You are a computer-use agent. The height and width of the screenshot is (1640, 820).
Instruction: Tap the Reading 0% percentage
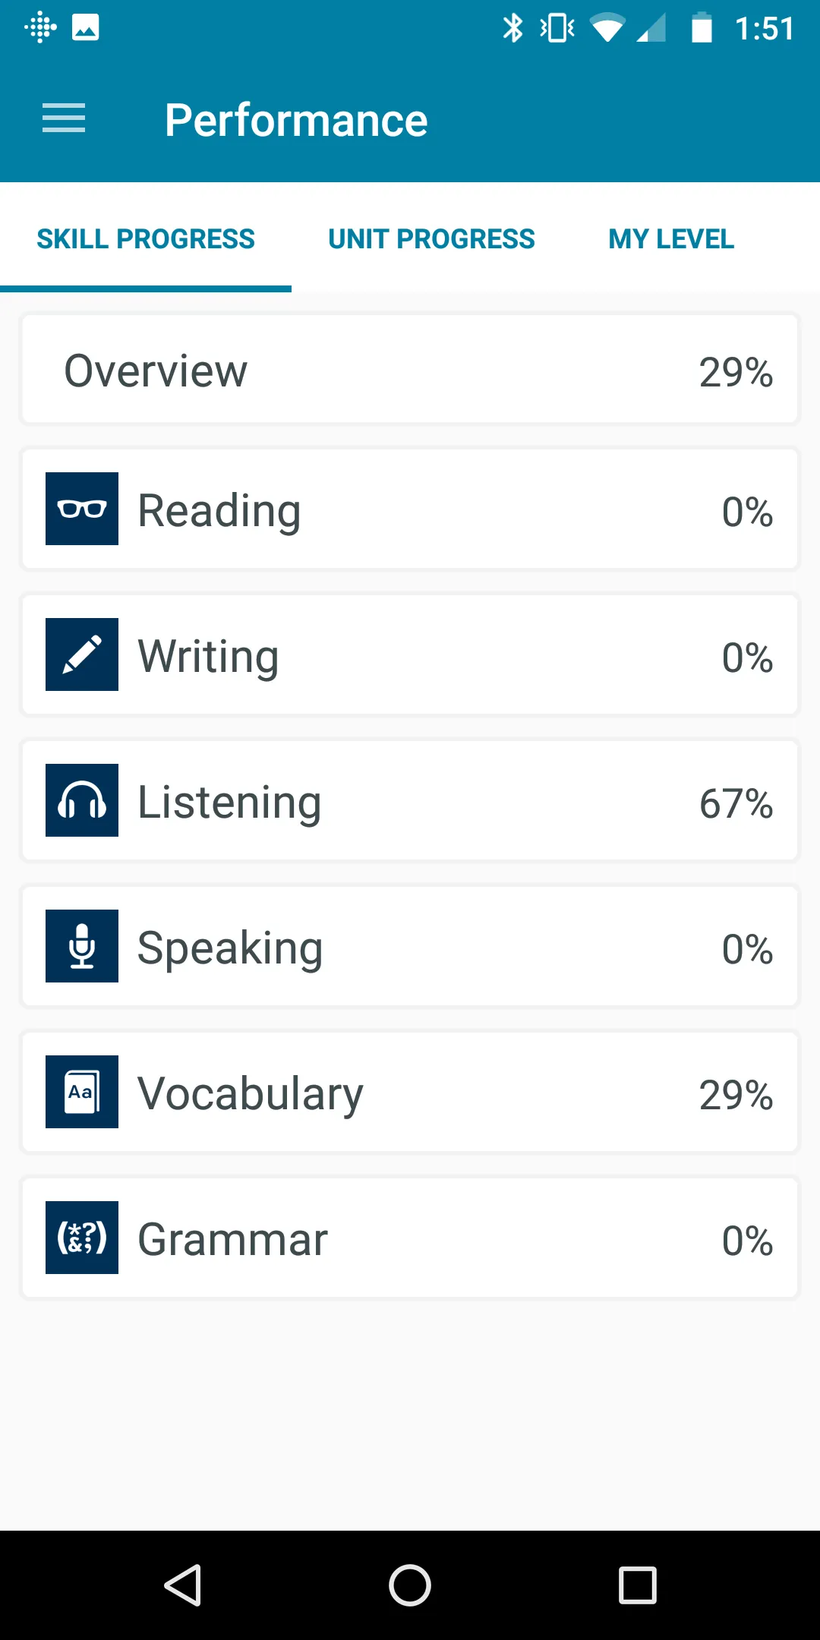[x=747, y=512]
